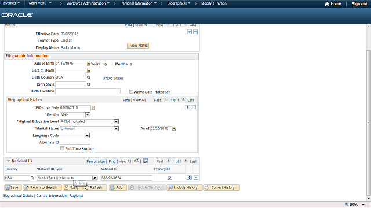371x208 pixels.
Task: Add Biographical History row plus icon
Action: pos(187,107)
